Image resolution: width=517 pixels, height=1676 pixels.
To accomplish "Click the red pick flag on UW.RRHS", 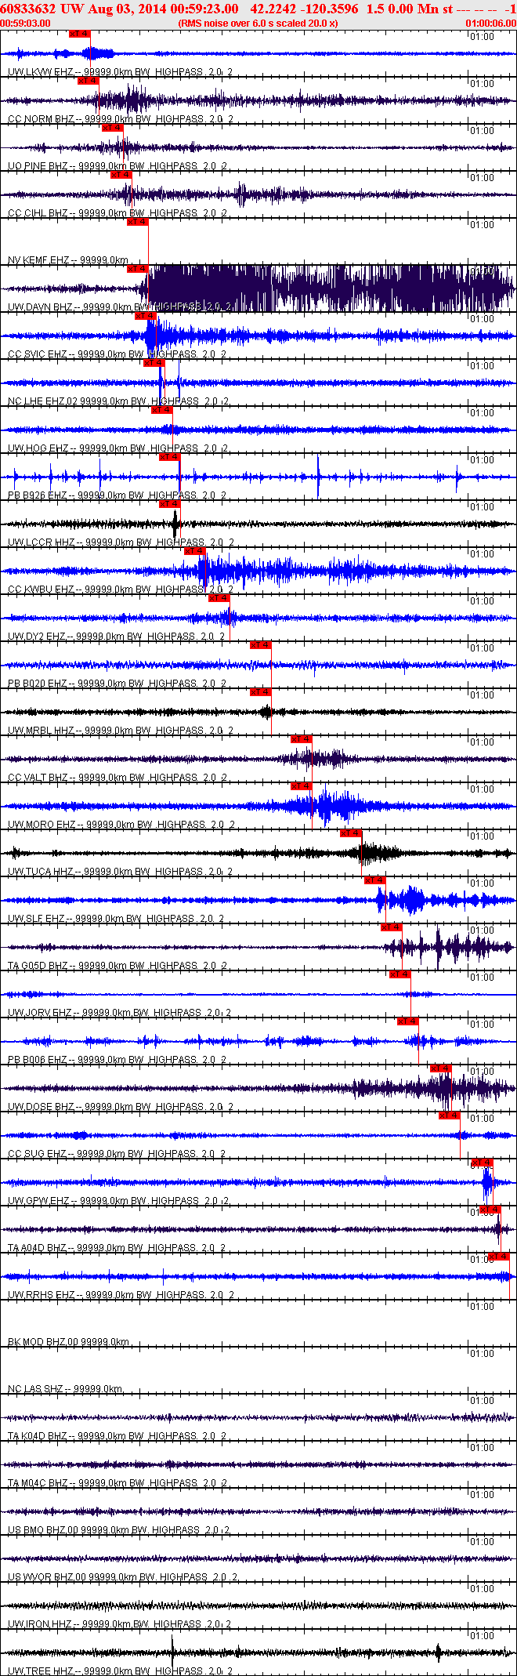I will pyautogui.click(x=498, y=1257).
